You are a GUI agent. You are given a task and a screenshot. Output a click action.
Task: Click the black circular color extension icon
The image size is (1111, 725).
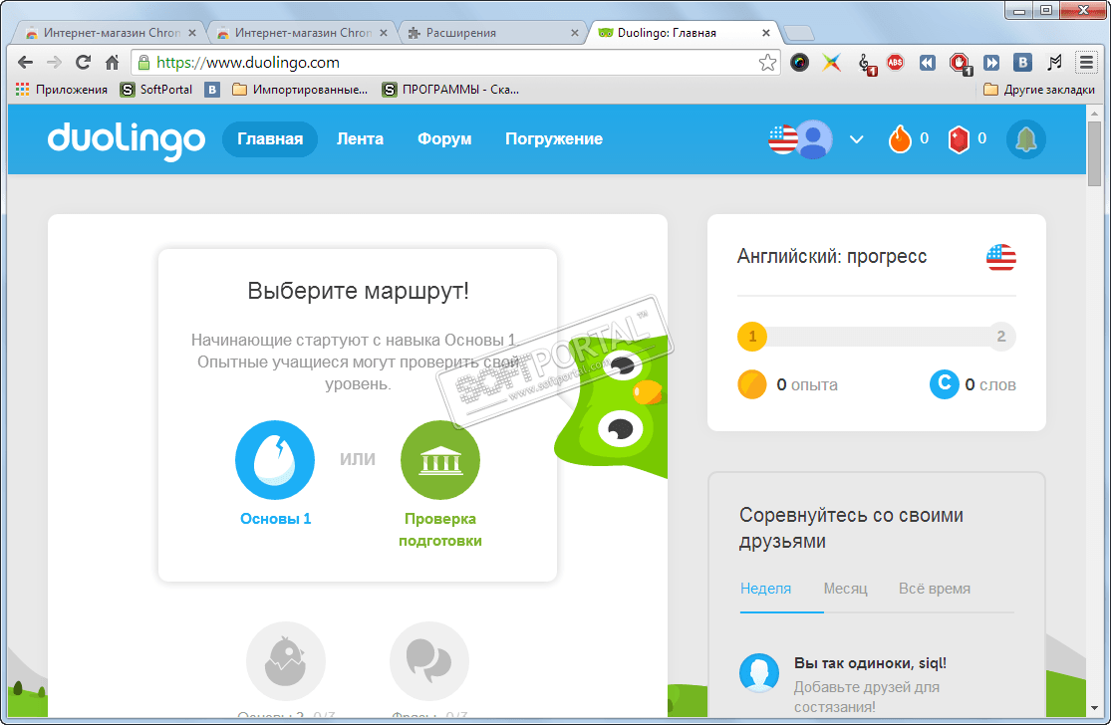[x=799, y=63]
